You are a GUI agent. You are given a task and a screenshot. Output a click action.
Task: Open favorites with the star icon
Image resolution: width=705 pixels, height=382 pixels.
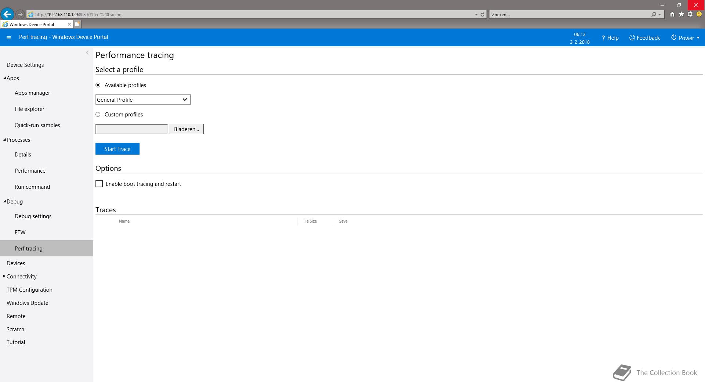(681, 14)
